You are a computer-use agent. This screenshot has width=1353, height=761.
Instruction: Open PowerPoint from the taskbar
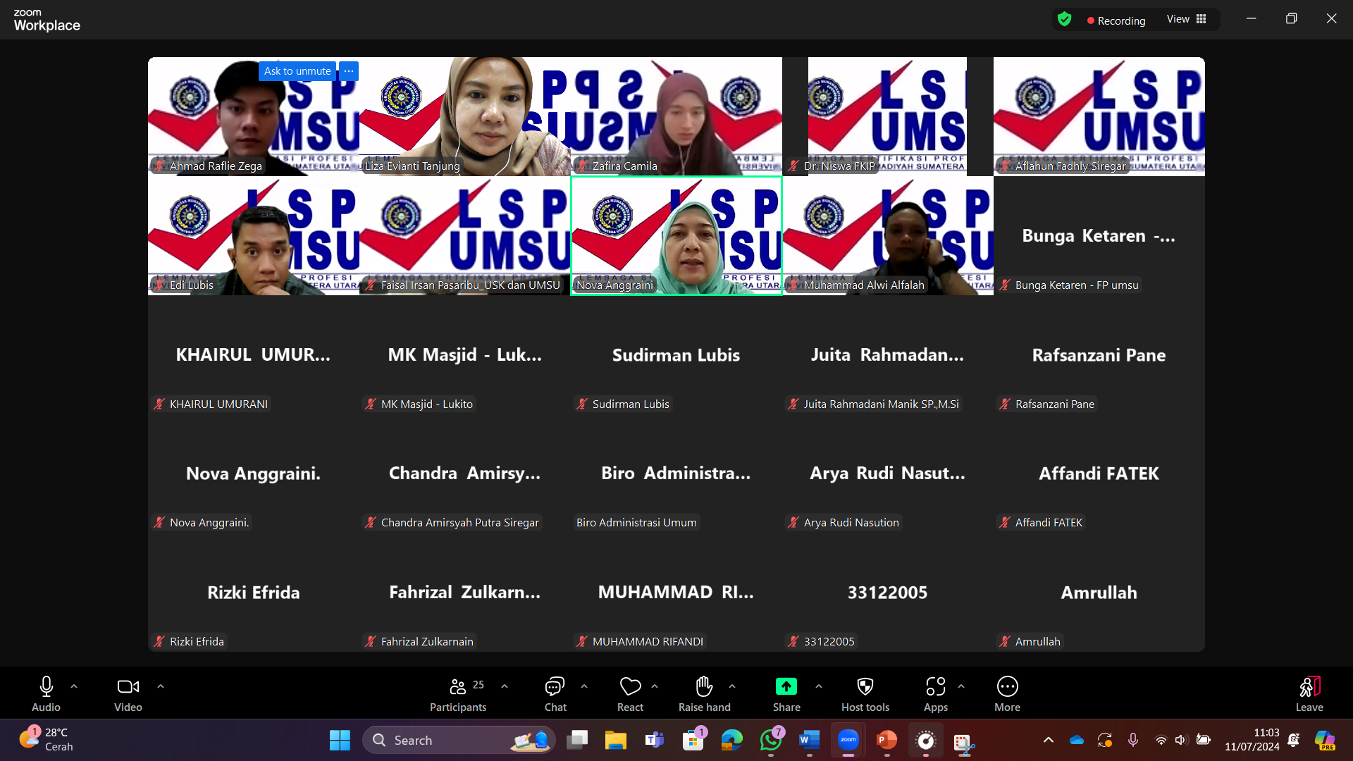coord(886,740)
